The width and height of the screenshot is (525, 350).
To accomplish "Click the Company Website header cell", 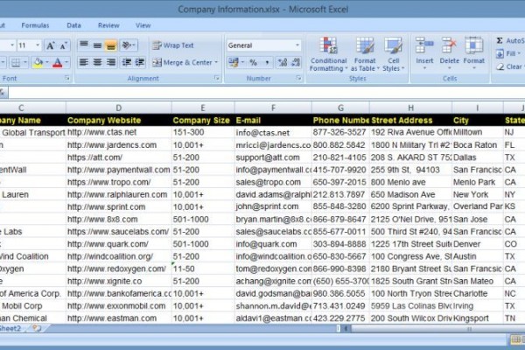I will 119,120.
